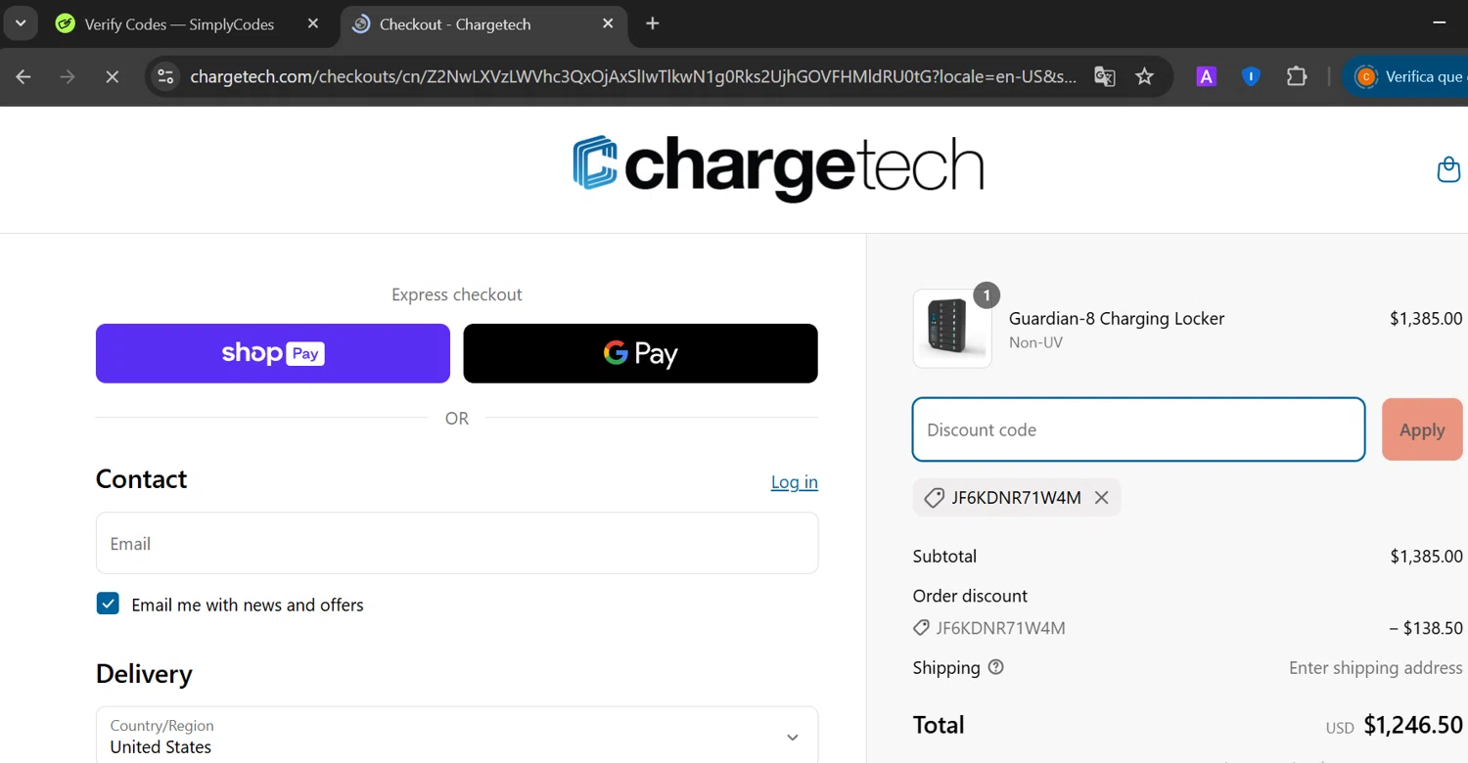
Task: Focus the Discount code field
Action: 1138,429
